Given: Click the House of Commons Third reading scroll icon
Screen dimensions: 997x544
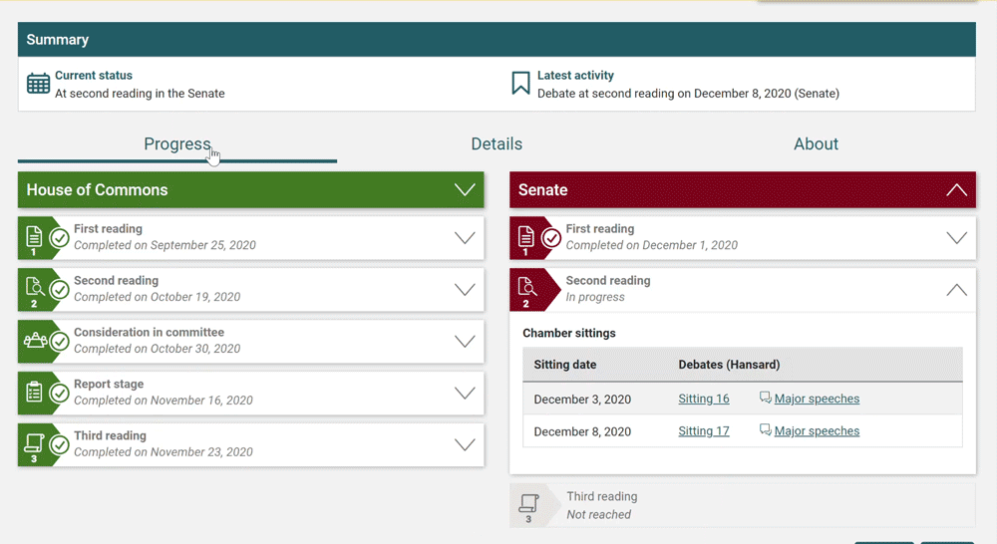Looking at the screenshot, I should coord(34,443).
